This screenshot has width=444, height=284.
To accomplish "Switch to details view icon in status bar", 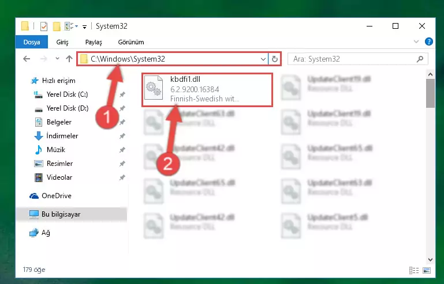I will pos(414,270).
